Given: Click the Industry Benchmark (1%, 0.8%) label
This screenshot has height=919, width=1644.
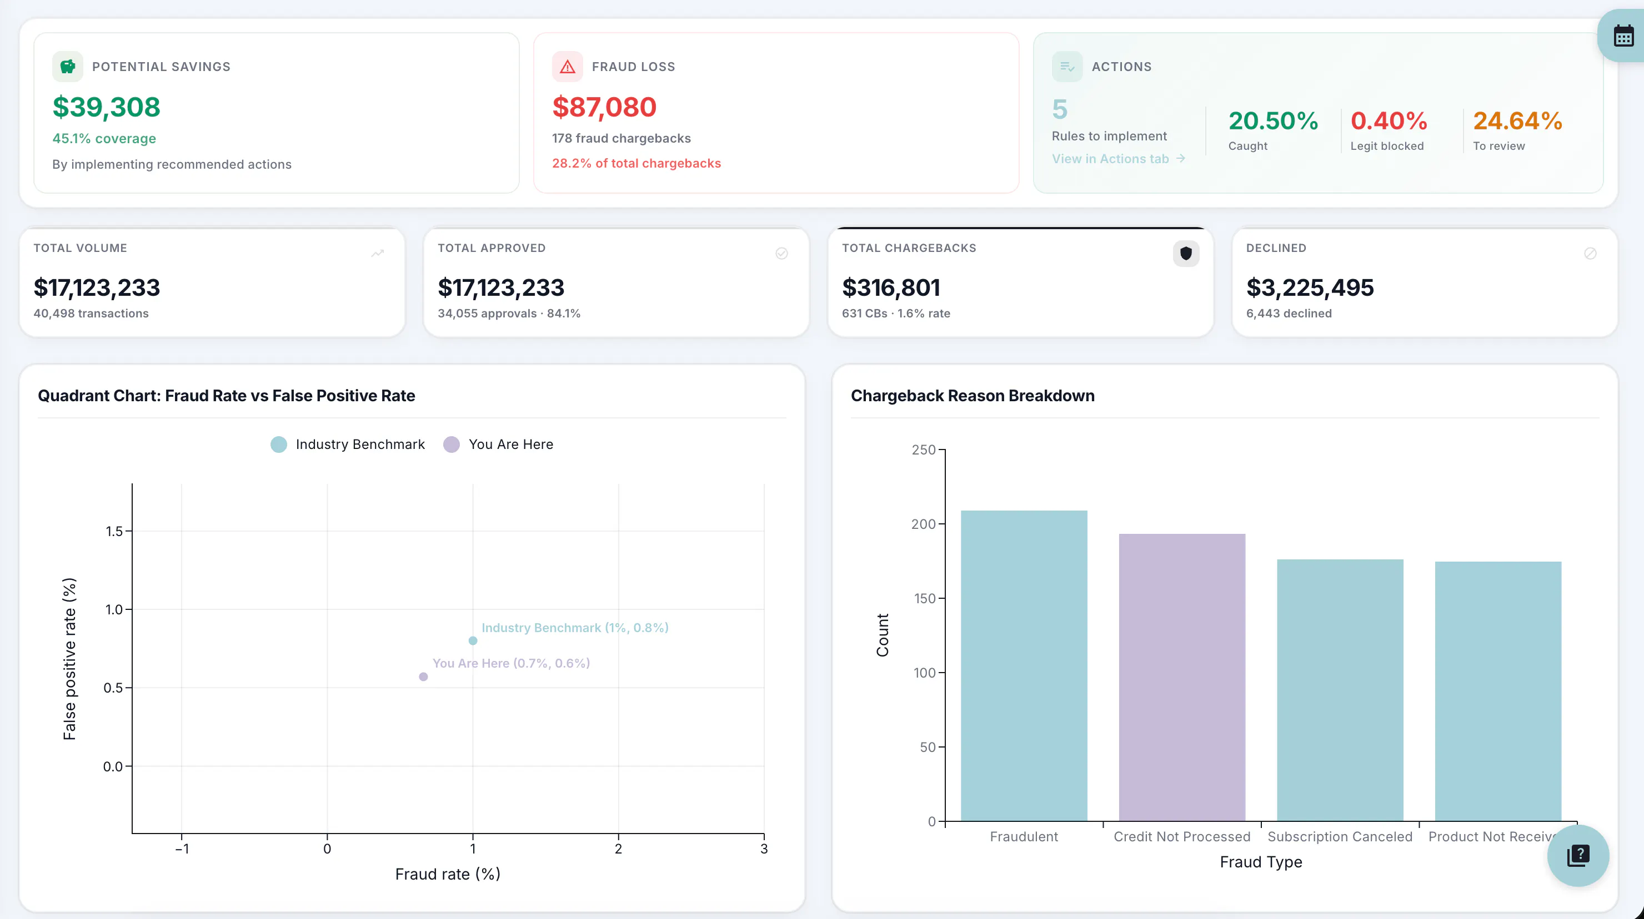Looking at the screenshot, I should click(574, 628).
